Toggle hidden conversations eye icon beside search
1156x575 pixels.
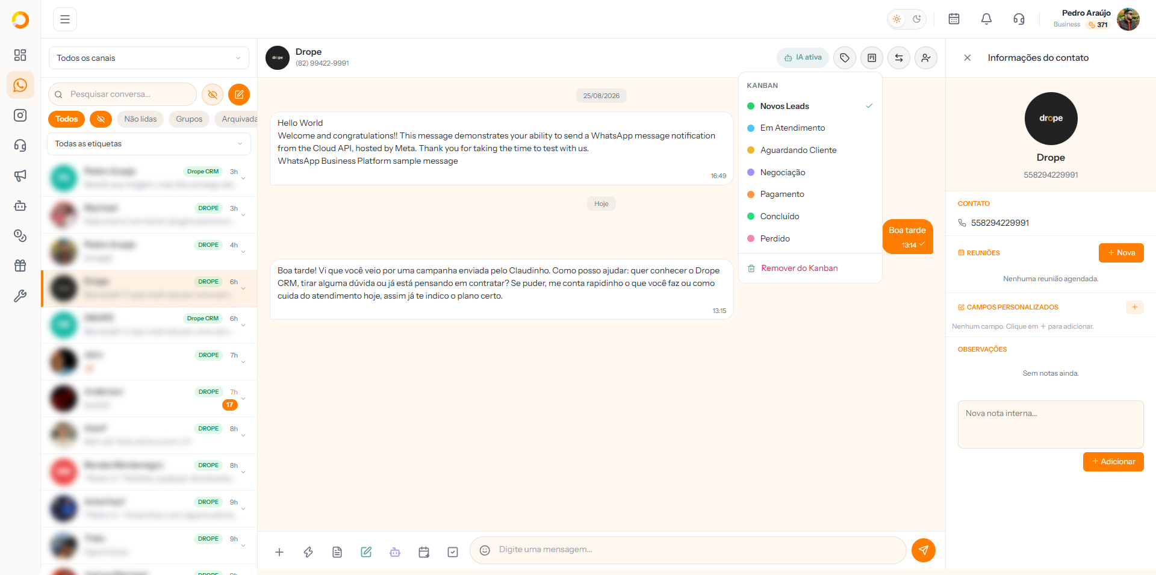pos(213,95)
